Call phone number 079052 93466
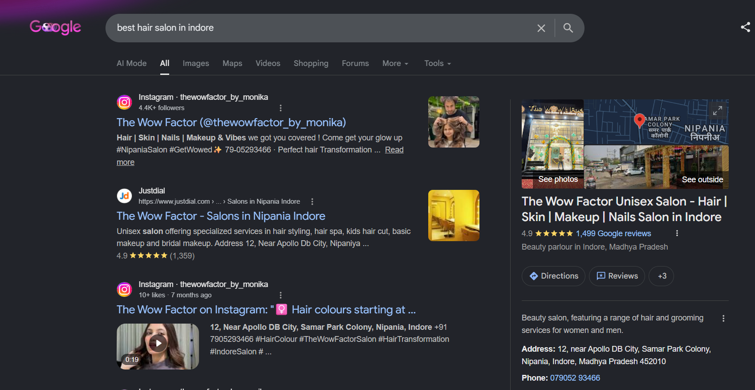Viewport: 755px width, 390px height. coord(575,378)
